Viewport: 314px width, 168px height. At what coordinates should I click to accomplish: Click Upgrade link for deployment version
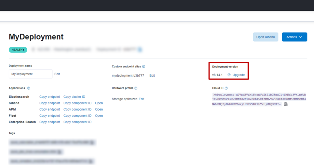point(239,75)
